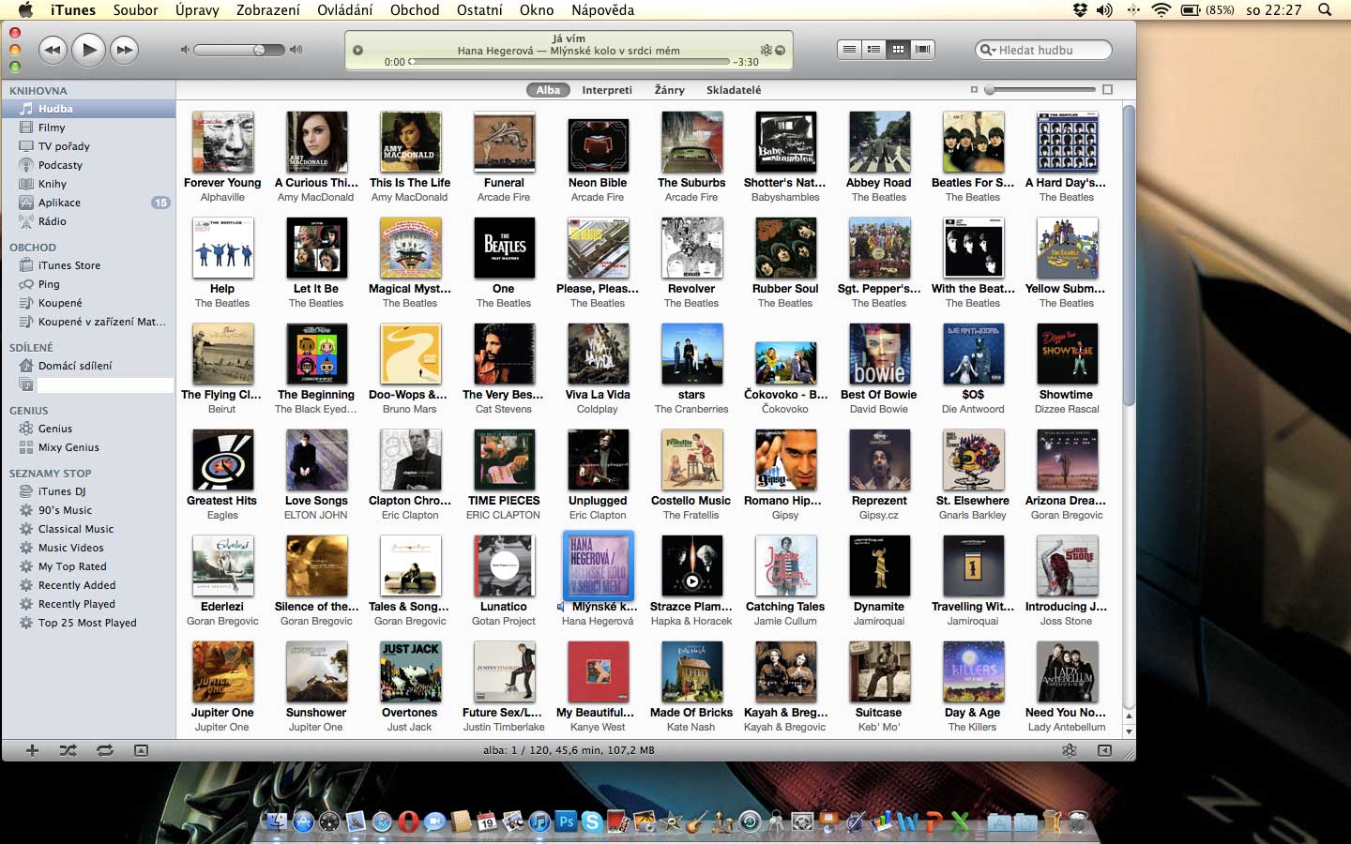Image resolution: width=1351 pixels, height=844 pixels.
Task: Click the volume slider
Action: point(240,50)
